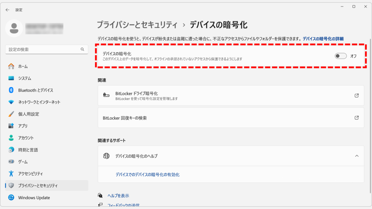Select アクセシビリティ in sidebar
This screenshot has height=209, width=372.
tap(46, 173)
